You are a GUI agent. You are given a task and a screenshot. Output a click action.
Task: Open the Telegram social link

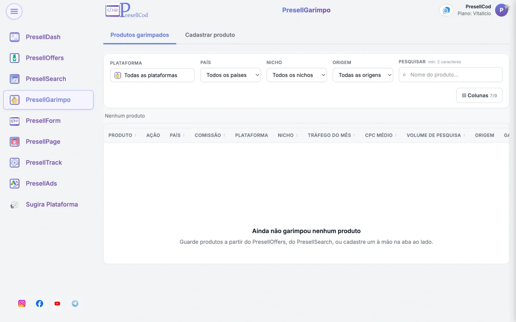(75, 304)
